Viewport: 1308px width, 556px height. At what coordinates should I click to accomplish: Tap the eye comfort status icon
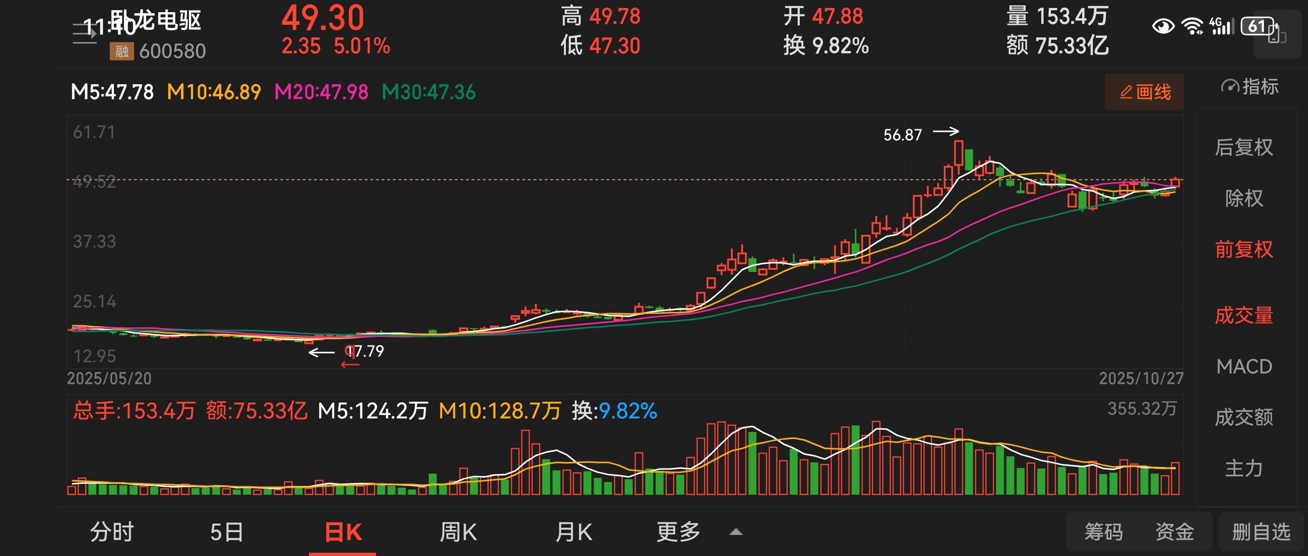click(1163, 26)
